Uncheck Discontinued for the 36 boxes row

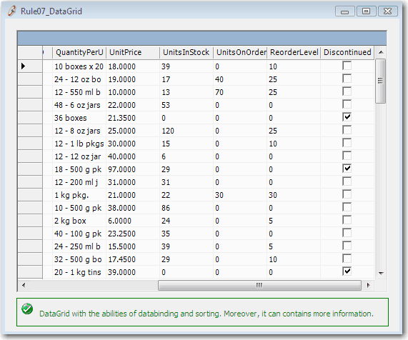[347, 117]
